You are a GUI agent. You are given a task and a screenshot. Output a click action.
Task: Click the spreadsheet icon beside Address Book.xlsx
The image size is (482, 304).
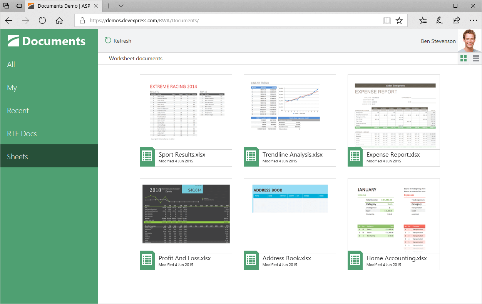(251, 261)
